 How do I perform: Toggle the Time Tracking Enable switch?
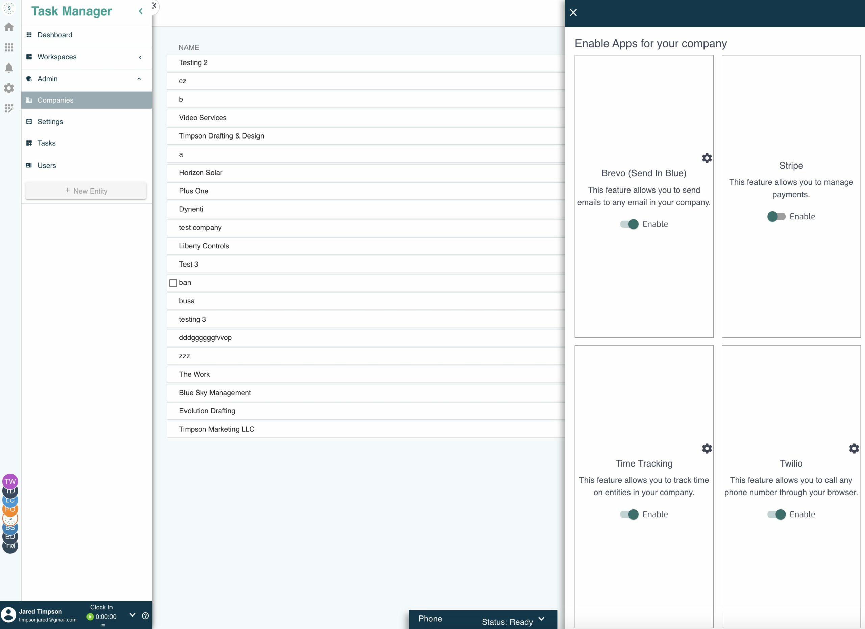point(629,514)
